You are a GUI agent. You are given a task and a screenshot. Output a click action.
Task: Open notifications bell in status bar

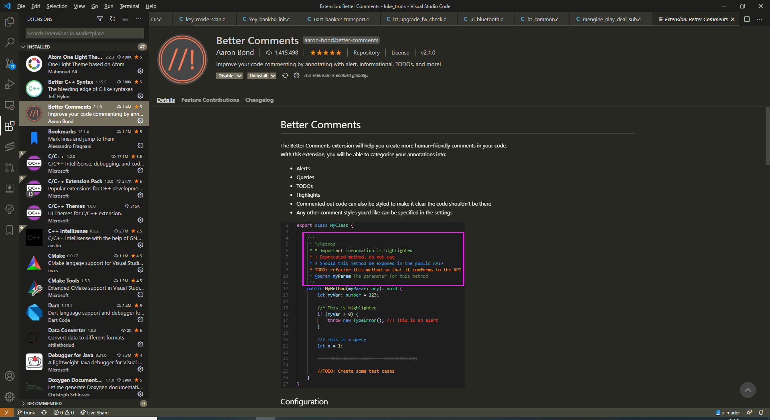pyautogui.click(x=761, y=412)
